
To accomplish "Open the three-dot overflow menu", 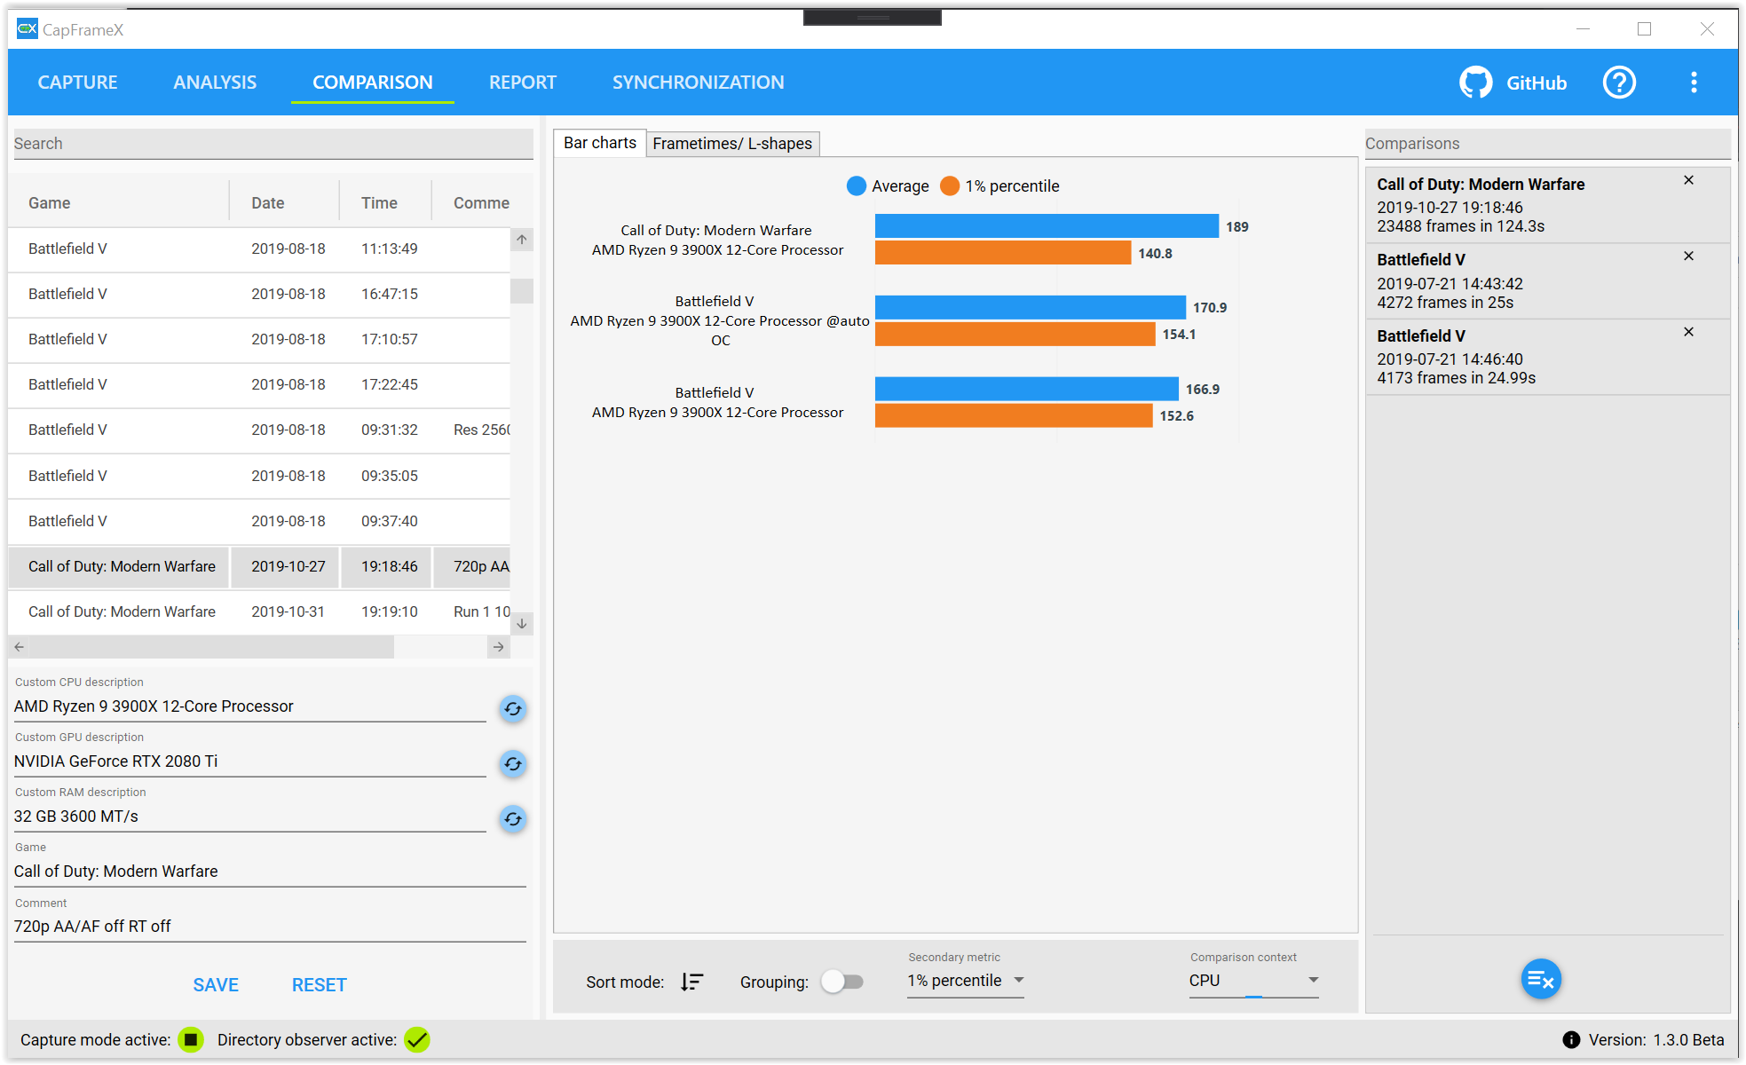I will pyautogui.click(x=1693, y=82).
